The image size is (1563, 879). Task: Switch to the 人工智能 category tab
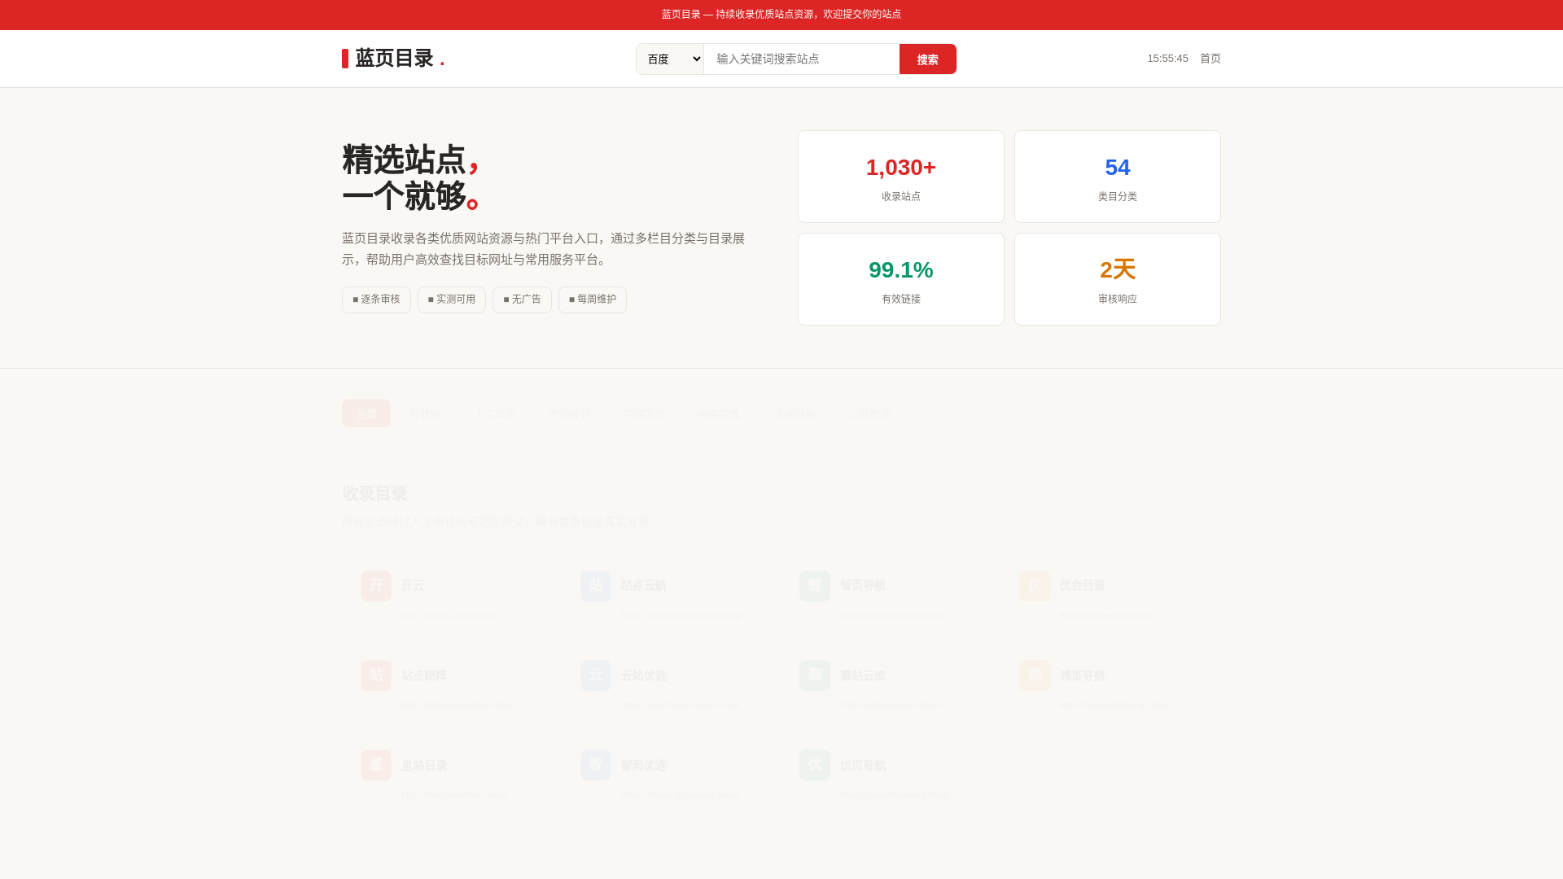coord(495,413)
